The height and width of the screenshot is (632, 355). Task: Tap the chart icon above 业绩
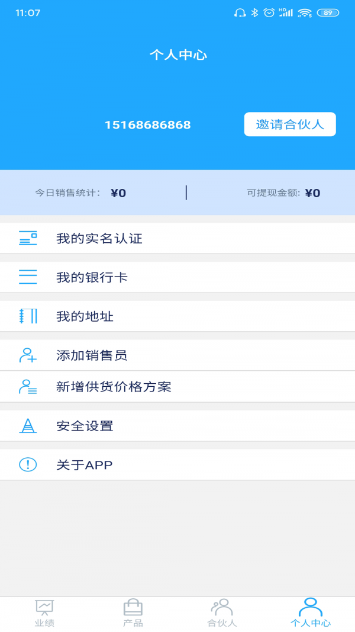(x=44, y=608)
